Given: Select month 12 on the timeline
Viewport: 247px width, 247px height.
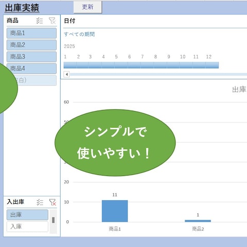Looking at the screenshot, I should (212, 65).
